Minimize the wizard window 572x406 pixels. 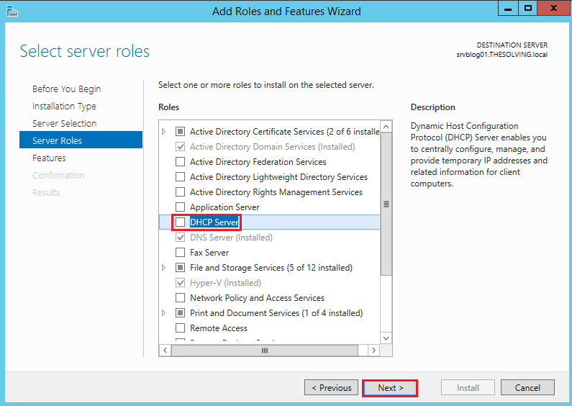click(508, 8)
